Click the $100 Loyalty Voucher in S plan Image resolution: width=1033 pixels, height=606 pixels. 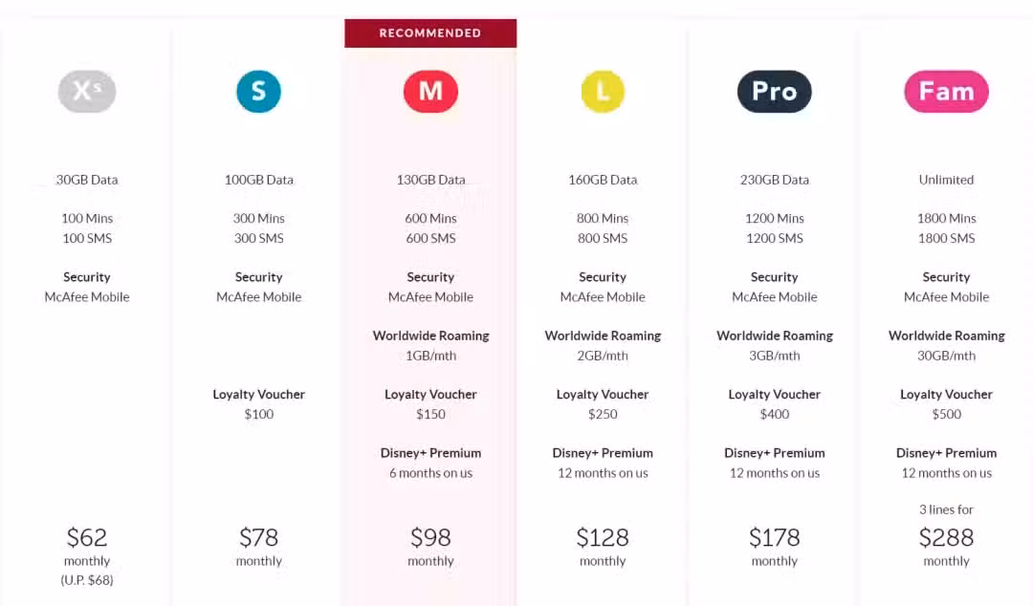259,404
